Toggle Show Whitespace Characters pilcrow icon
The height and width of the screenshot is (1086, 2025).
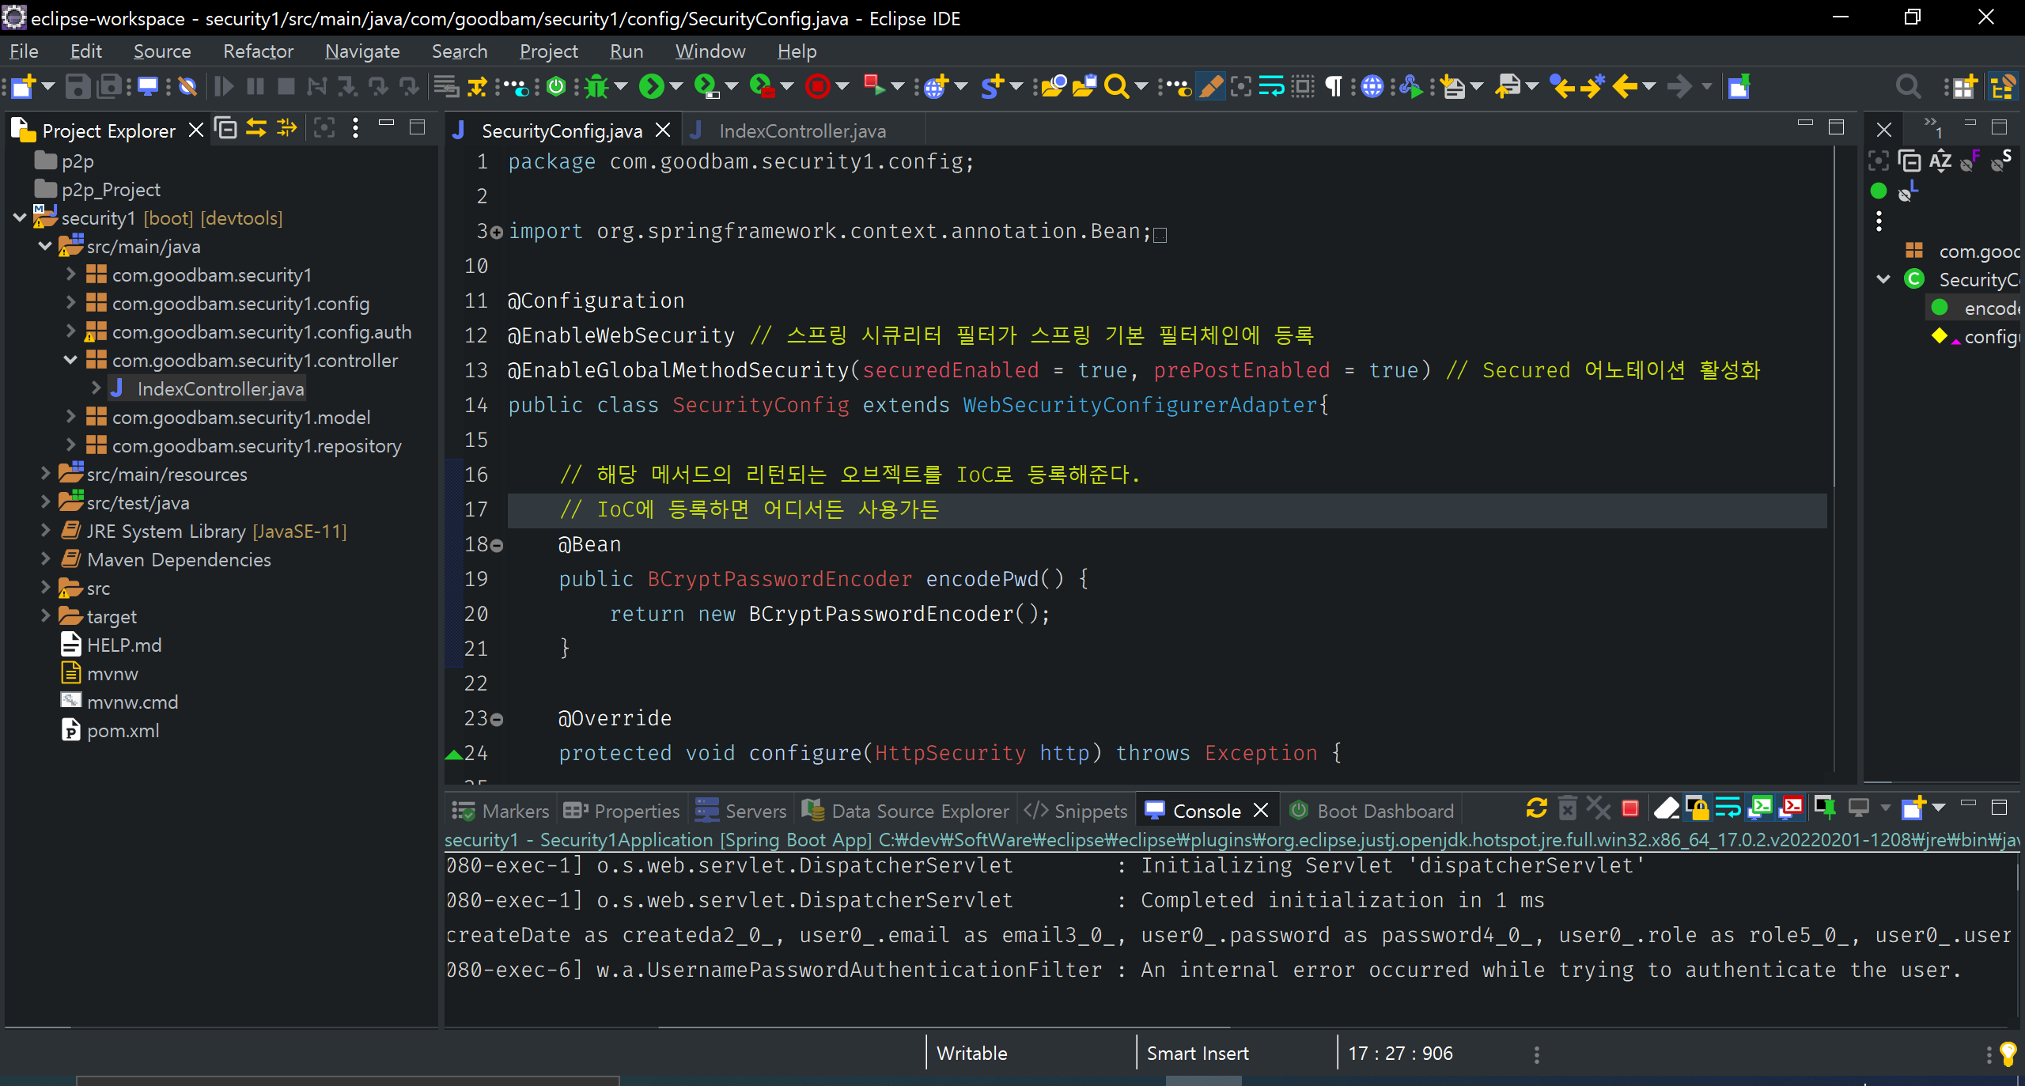click(1334, 86)
